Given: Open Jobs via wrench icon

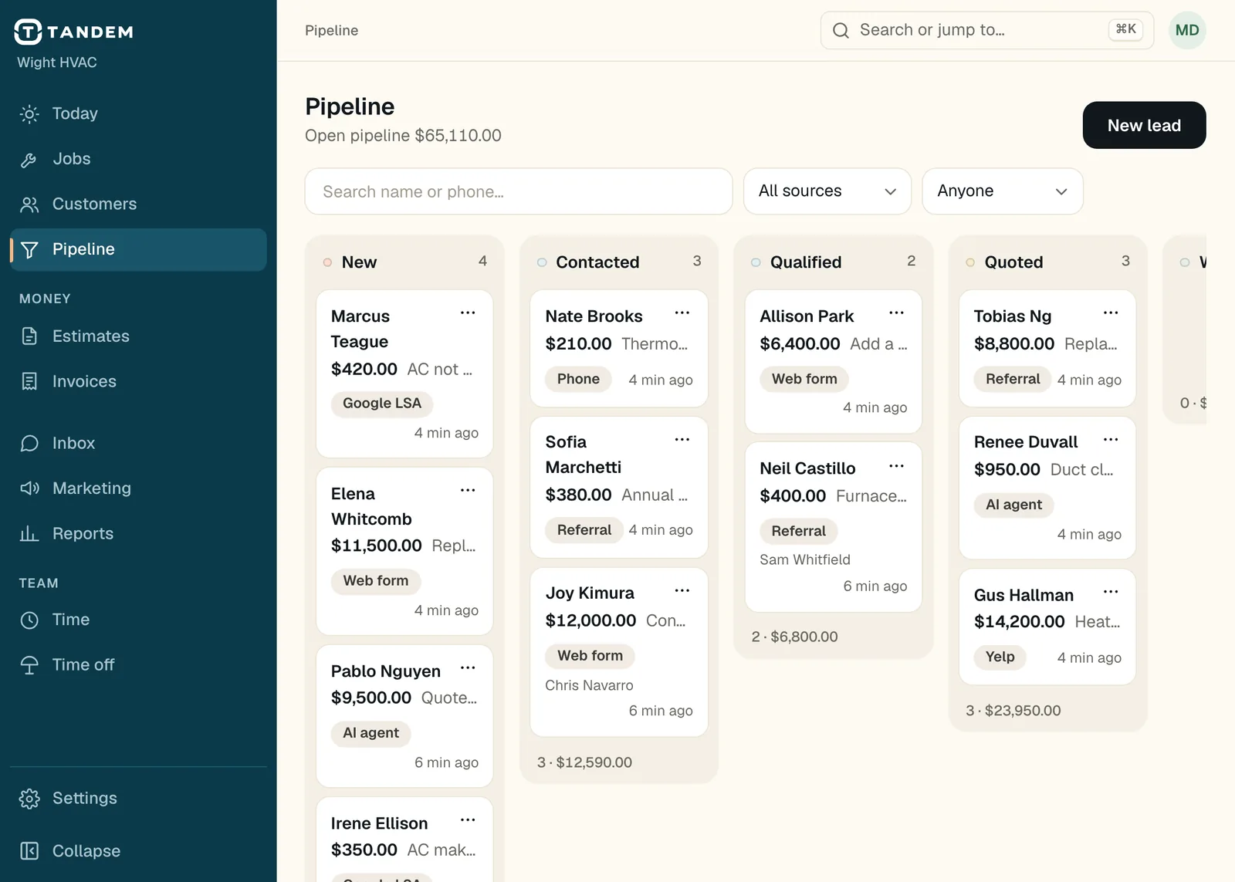Looking at the screenshot, I should pos(29,159).
